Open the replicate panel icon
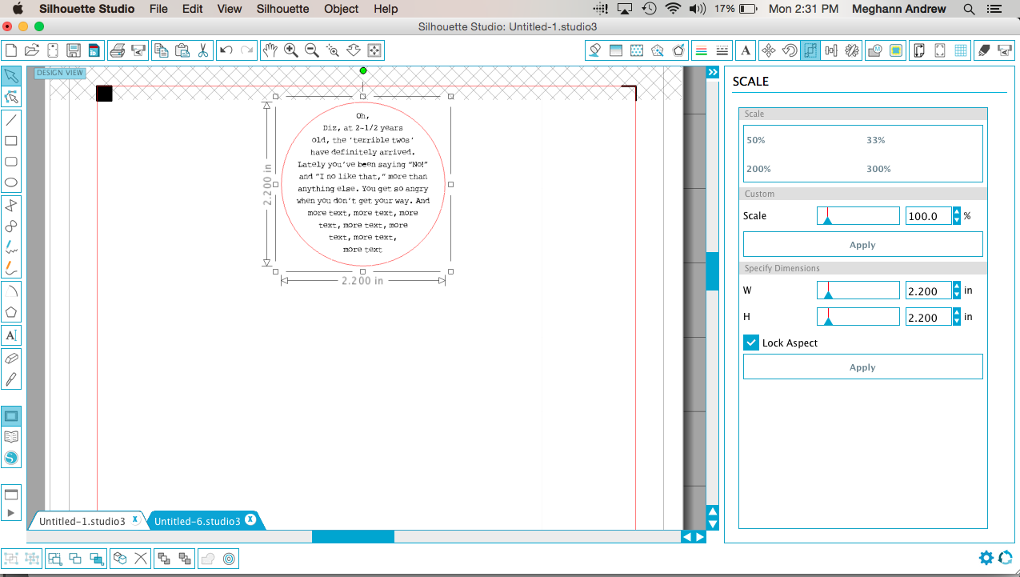The image size is (1020, 577). point(852,50)
